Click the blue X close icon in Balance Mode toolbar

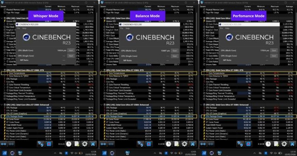pos(193,144)
